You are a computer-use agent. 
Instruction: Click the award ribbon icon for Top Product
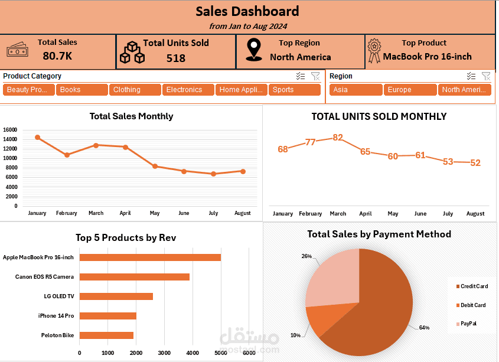[x=374, y=51]
